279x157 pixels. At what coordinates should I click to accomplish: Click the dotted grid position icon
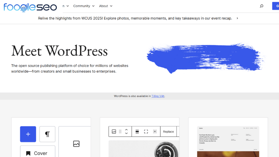(x=155, y=132)
